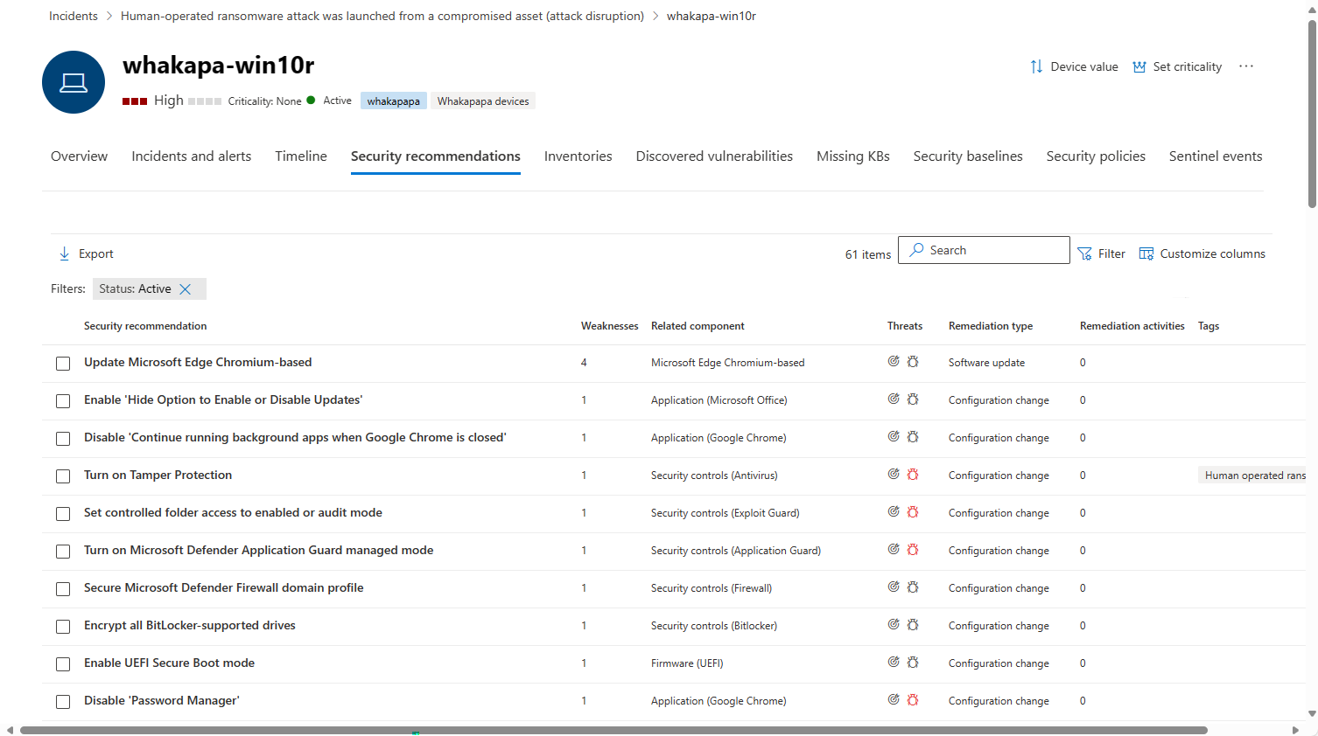Image resolution: width=1318 pixels, height=736 pixels.
Task: Click threat insights icon in Password Manager row
Action: point(894,699)
